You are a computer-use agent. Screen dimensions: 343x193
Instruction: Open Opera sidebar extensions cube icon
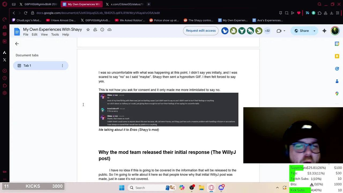(x=5, y=86)
